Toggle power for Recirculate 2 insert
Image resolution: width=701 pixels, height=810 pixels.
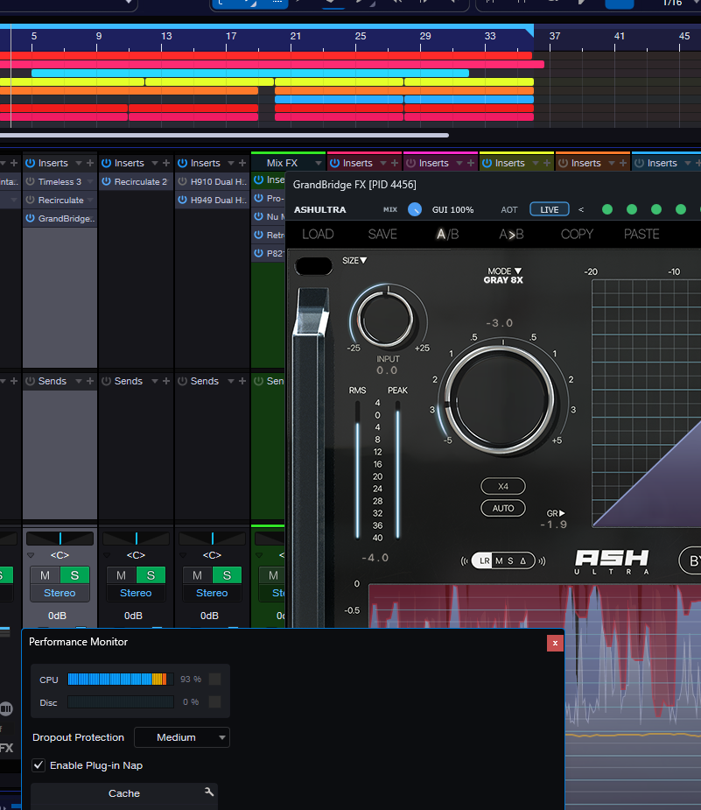[x=107, y=181]
